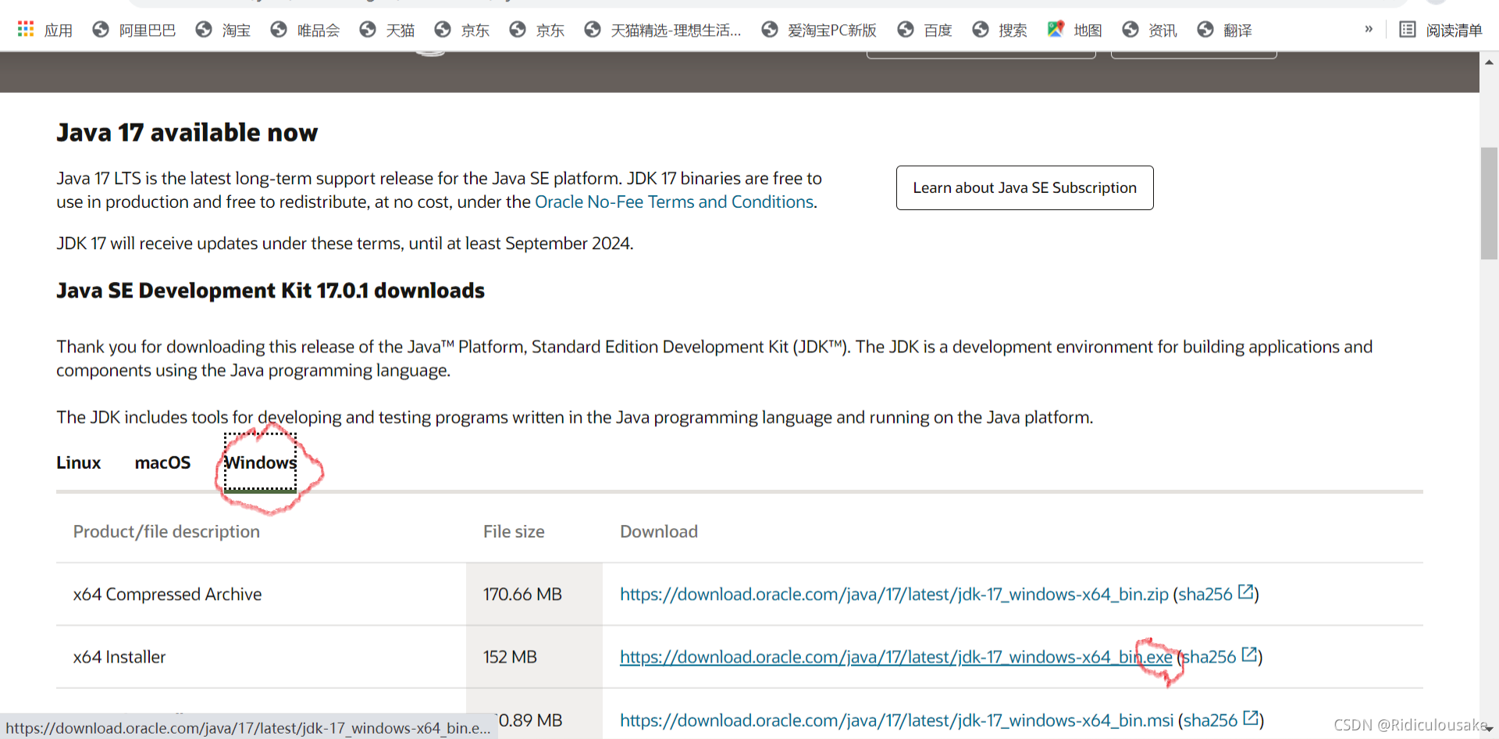
Task: Click Learn about Java SE Subscription button
Action: click(1024, 187)
